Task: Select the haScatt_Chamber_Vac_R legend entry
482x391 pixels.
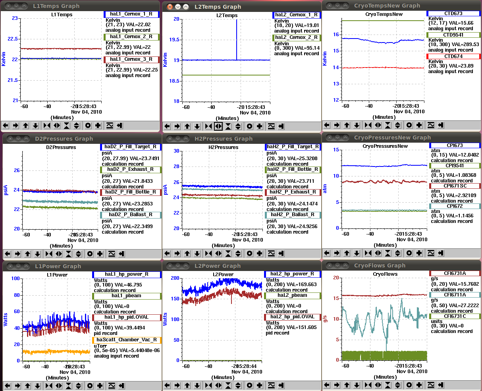Action: [127, 340]
